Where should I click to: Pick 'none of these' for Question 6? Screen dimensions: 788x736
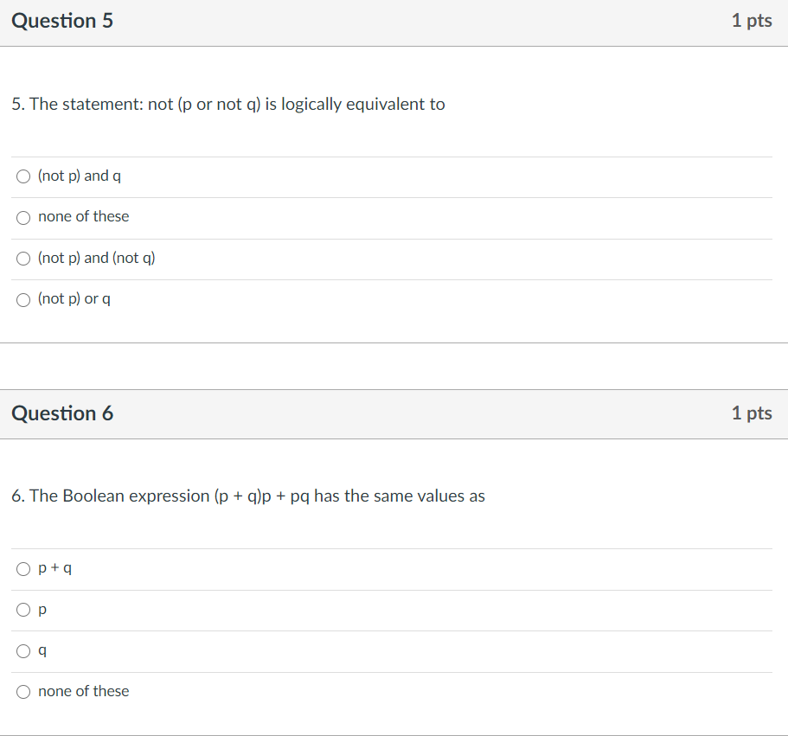point(23,691)
